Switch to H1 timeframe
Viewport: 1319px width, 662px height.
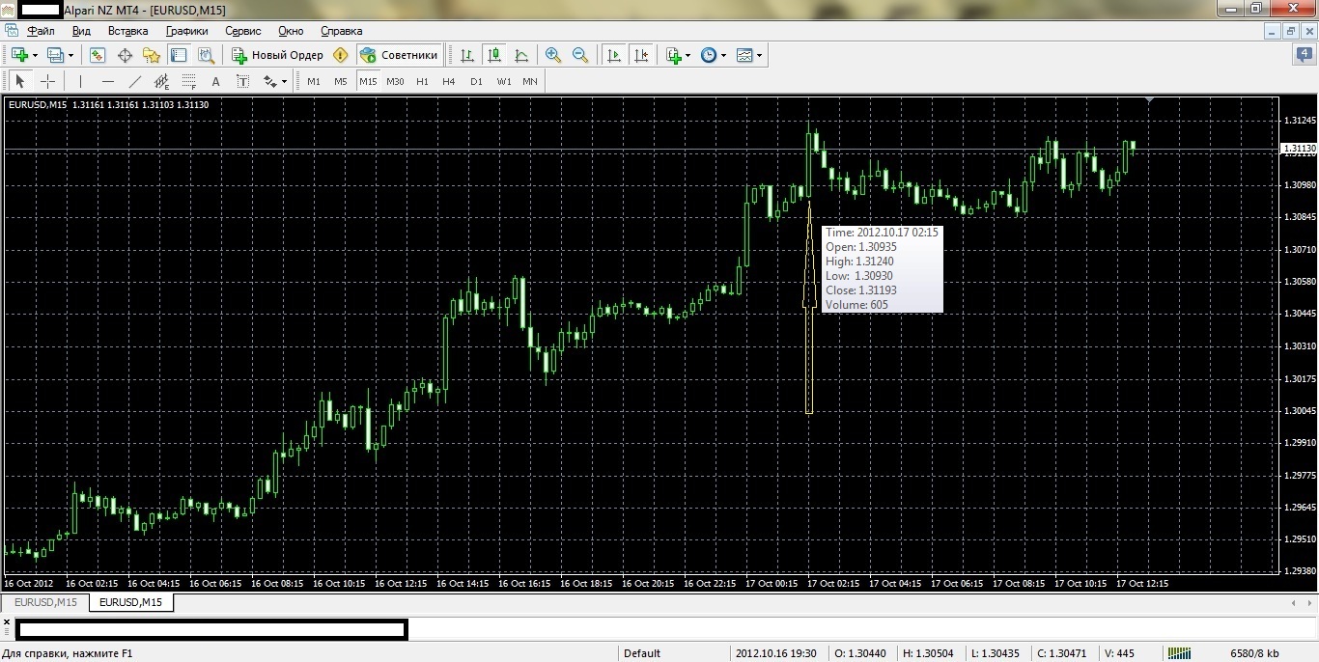click(422, 81)
